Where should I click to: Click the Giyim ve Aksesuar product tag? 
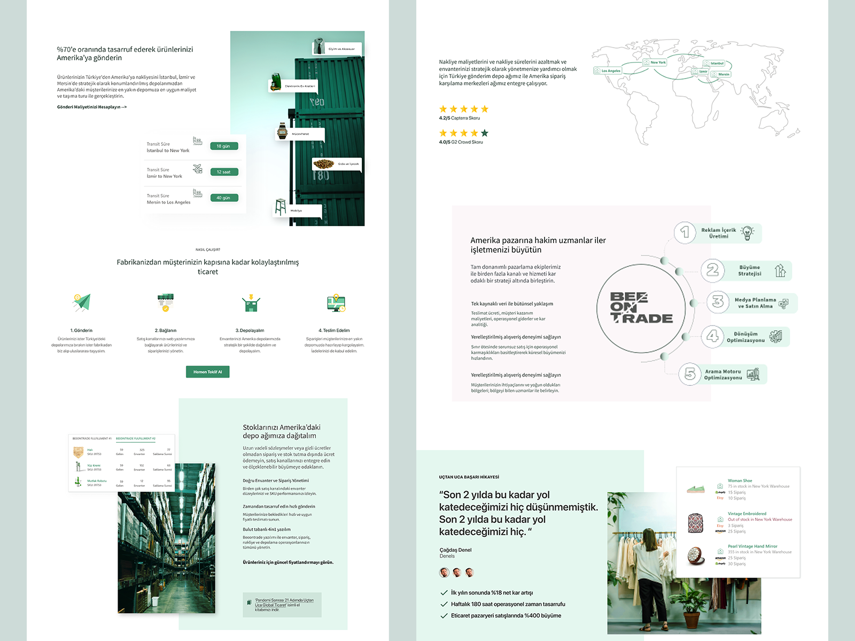(x=337, y=48)
